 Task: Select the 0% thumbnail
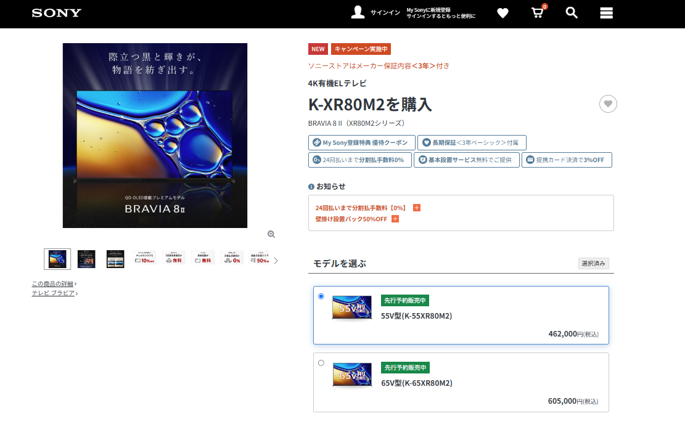point(232,258)
